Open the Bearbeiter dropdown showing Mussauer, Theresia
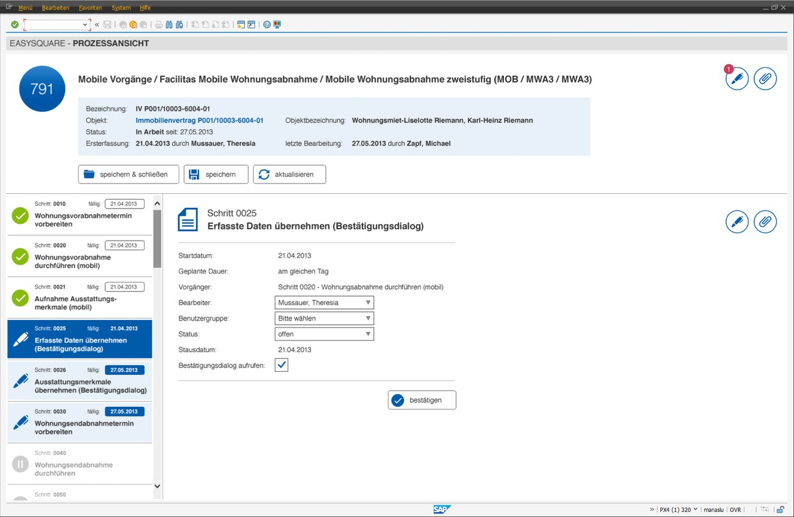The image size is (794, 517). (x=324, y=303)
